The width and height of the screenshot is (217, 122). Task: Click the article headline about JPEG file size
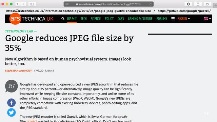(69, 43)
